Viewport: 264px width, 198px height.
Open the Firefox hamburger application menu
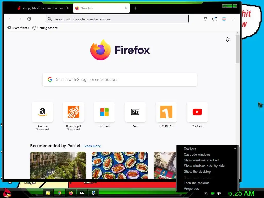click(233, 19)
